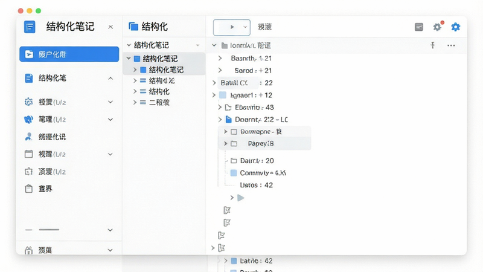Collapse the notebook header row chevron in the middle panel
Screen dimensions: 483x272
pos(129,45)
